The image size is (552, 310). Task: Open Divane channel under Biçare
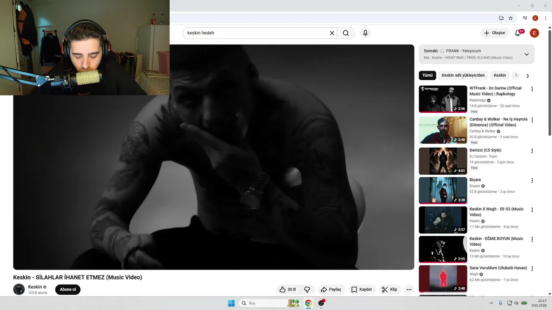pyautogui.click(x=474, y=186)
